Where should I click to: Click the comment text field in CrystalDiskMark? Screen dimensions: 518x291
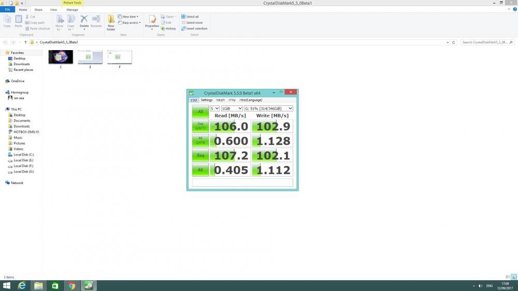pyautogui.click(x=242, y=182)
